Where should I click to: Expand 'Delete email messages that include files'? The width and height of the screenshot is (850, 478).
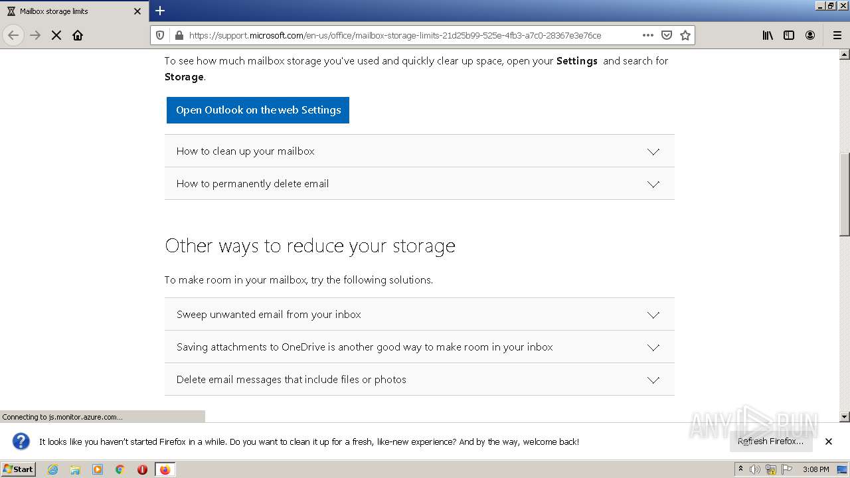coord(419,380)
